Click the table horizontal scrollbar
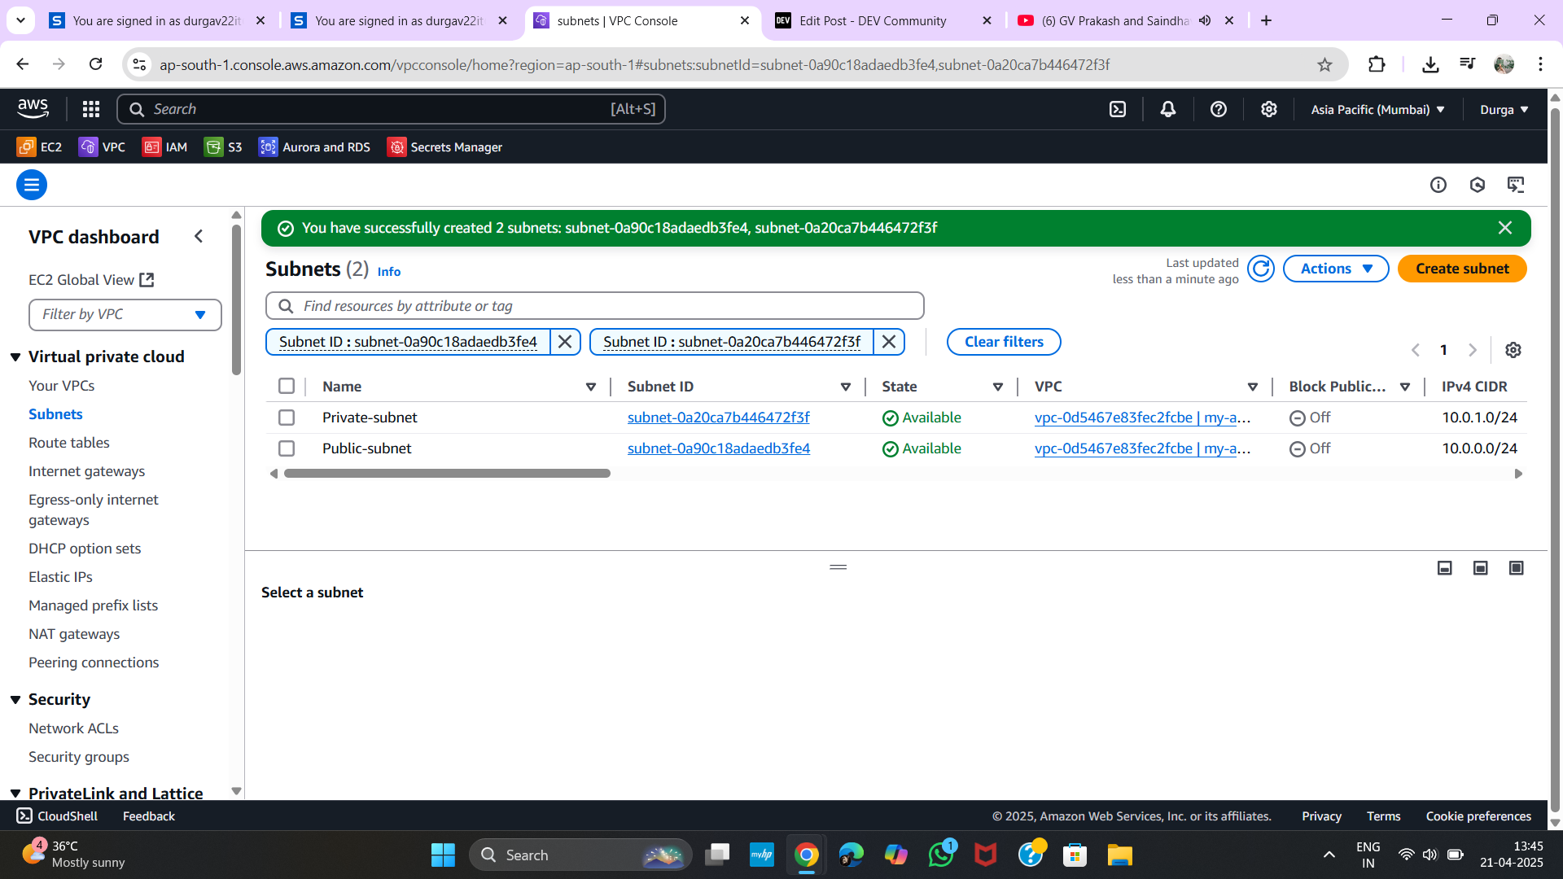The width and height of the screenshot is (1563, 879). tap(447, 473)
